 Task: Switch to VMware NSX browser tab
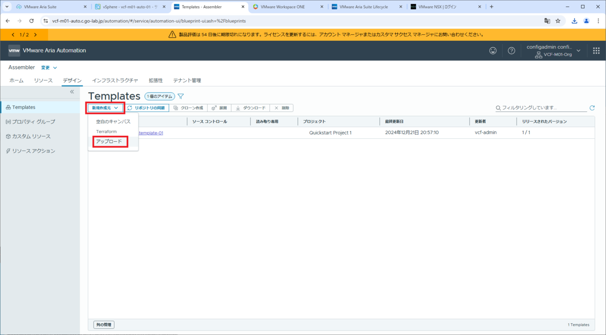(x=444, y=7)
